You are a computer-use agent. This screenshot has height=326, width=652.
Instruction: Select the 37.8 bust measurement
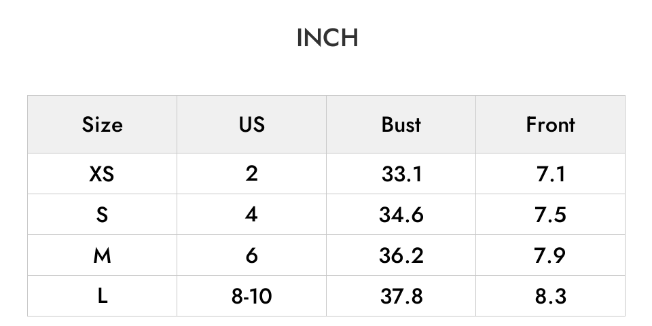pos(401,295)
